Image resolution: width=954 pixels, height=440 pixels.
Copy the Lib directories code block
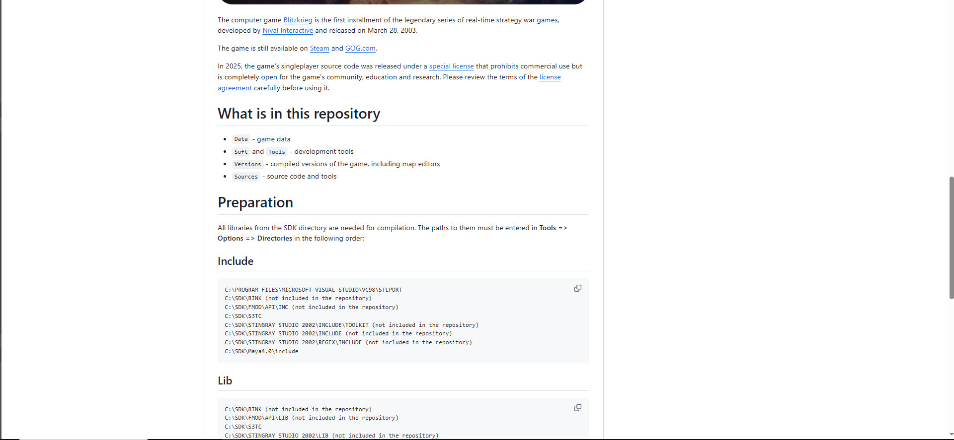(x=577, y=408)
